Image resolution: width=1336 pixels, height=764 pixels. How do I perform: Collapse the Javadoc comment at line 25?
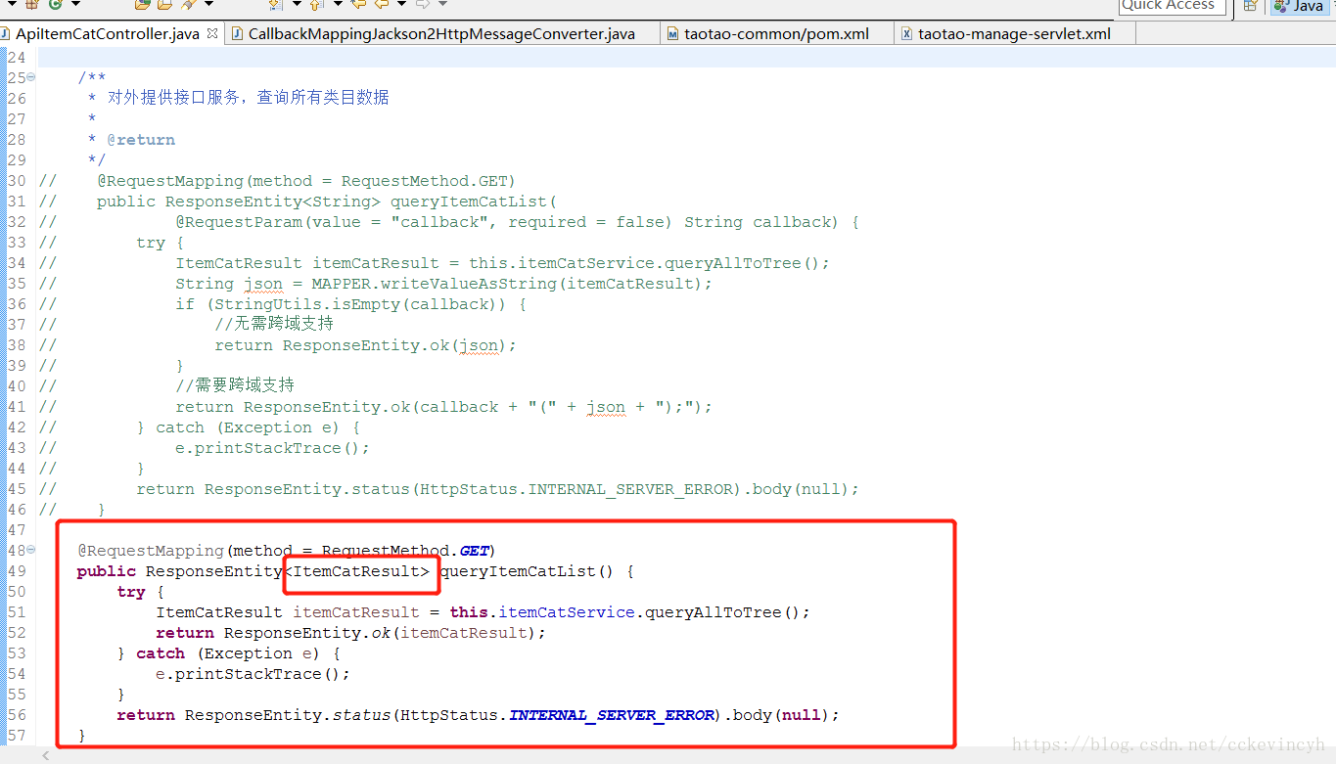coord(31,77)
